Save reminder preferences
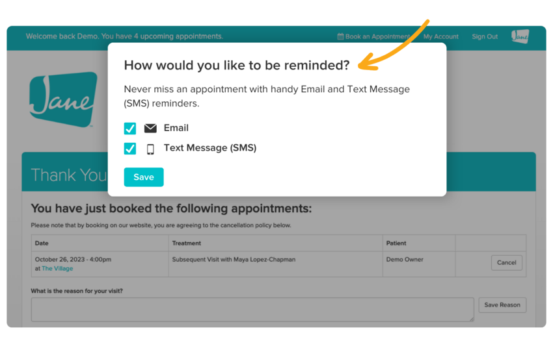 coord(144,177)
